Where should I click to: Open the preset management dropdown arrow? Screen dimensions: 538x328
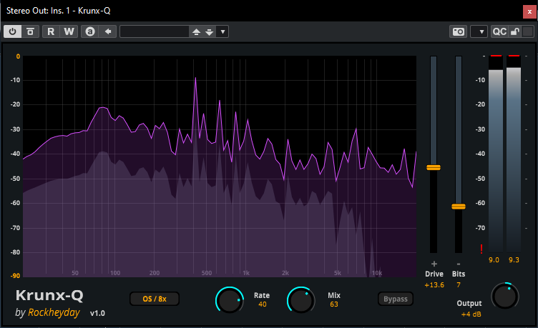click(x=222, y=32)
